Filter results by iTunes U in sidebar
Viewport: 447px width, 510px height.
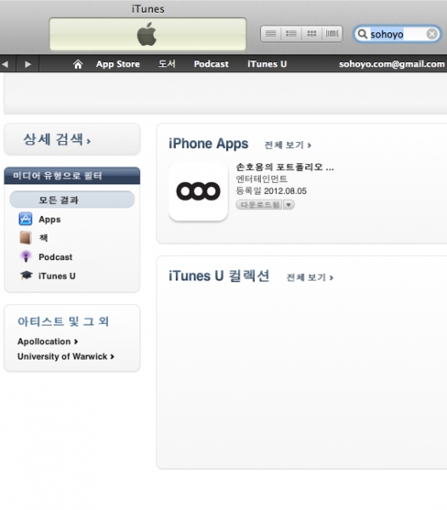coord(57,276)
